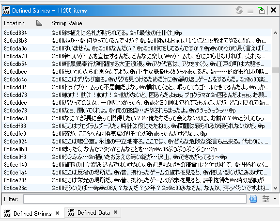This screenshot has width=280, height=222.
Task: Click the scrollbar down arrow
Action: click(x=275, y=188)
